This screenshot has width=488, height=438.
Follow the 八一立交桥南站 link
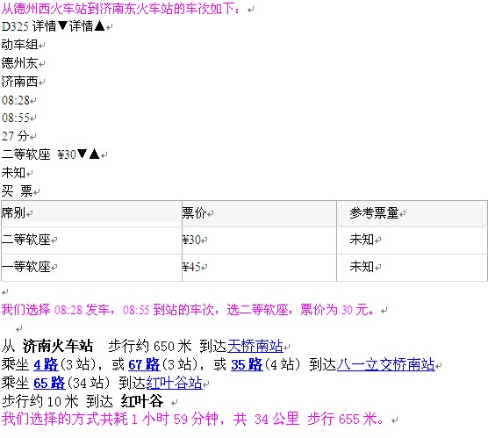(x=385, y=364)
